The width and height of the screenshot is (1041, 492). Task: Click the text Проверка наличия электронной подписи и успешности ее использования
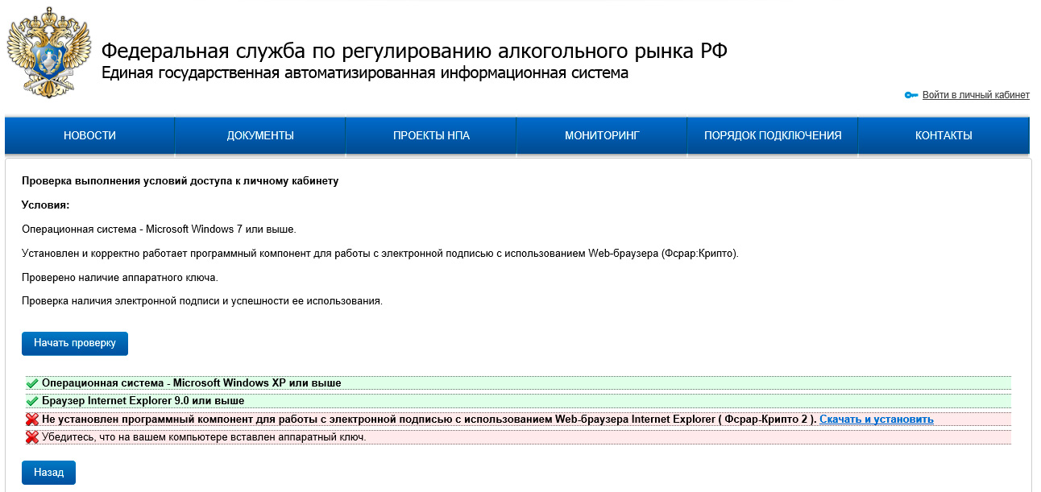201,302
